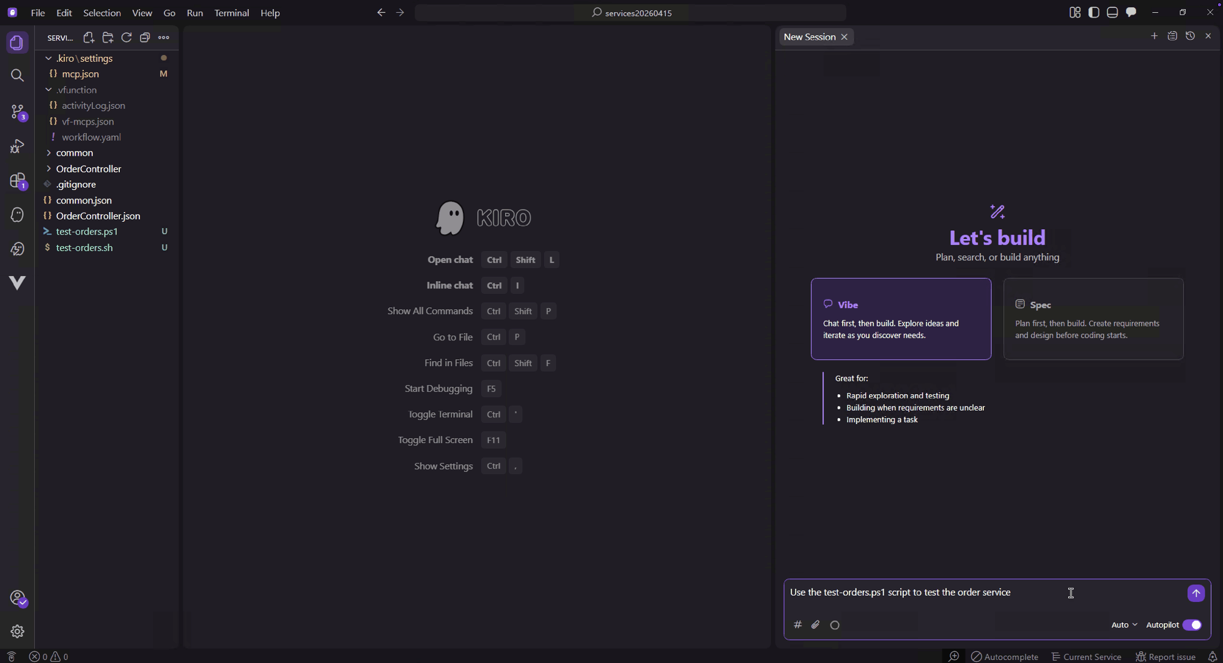Open the Customize Layout icon in title bar
This screenshot has width=1223, height=663.
coord(1075,12)
